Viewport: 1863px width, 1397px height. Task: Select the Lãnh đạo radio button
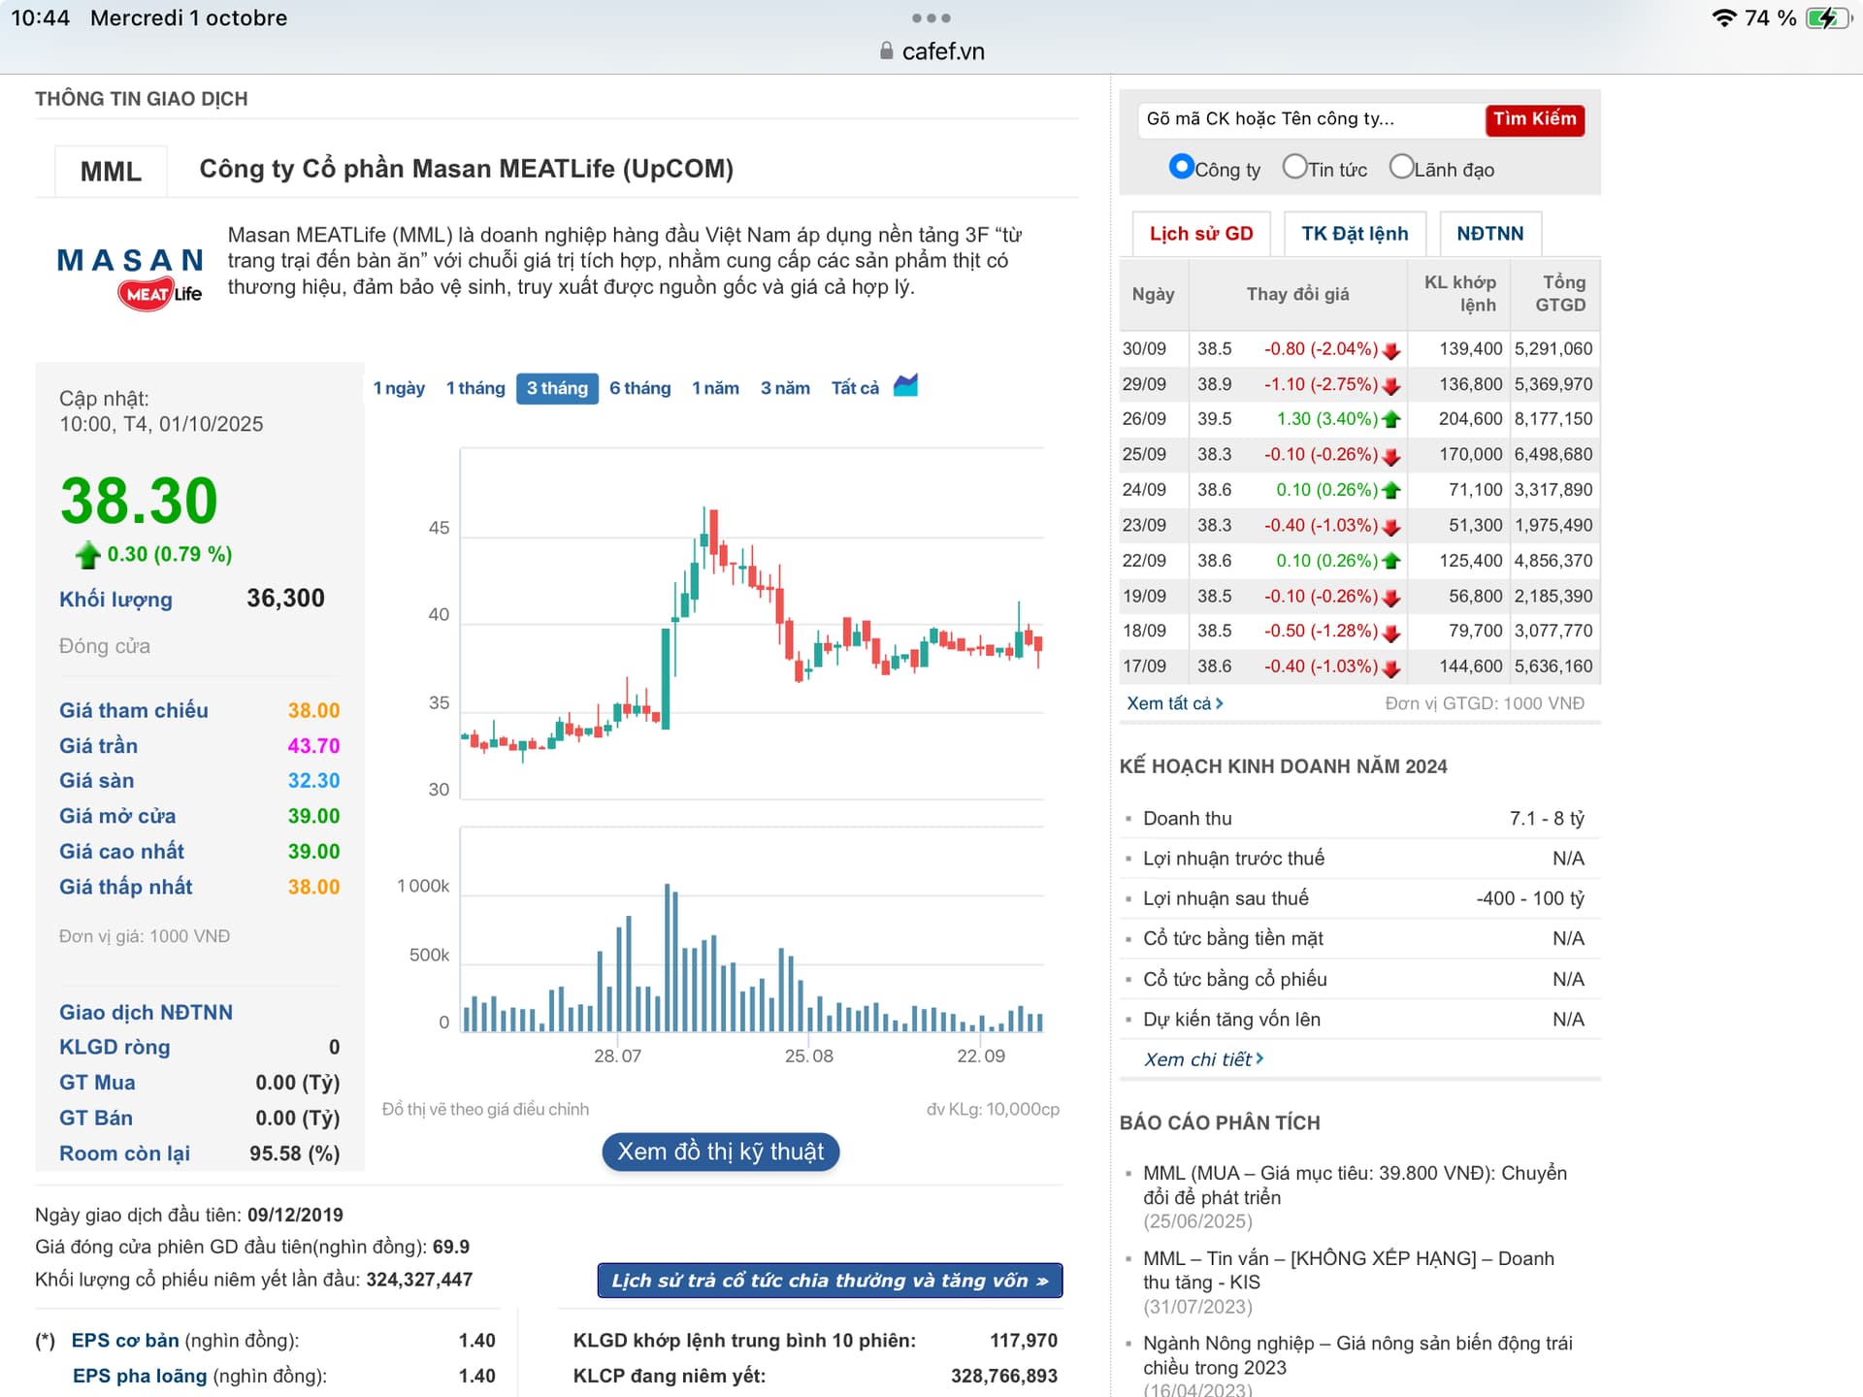click(x=1401, y=167)
